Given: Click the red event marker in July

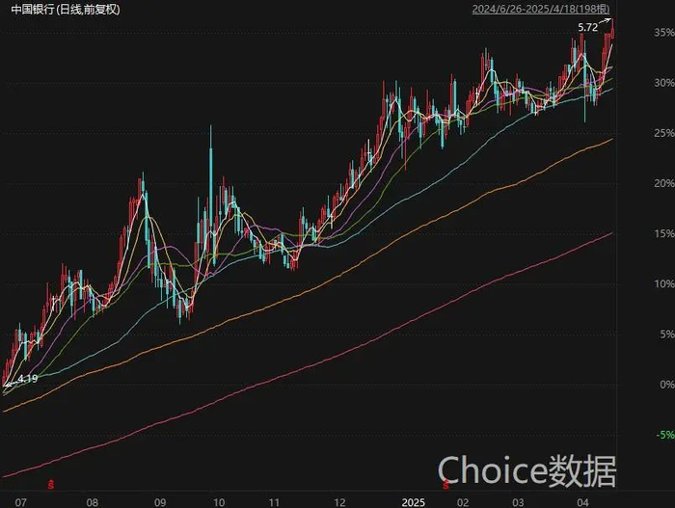Looking at the screenshot, I should [51, 484].
